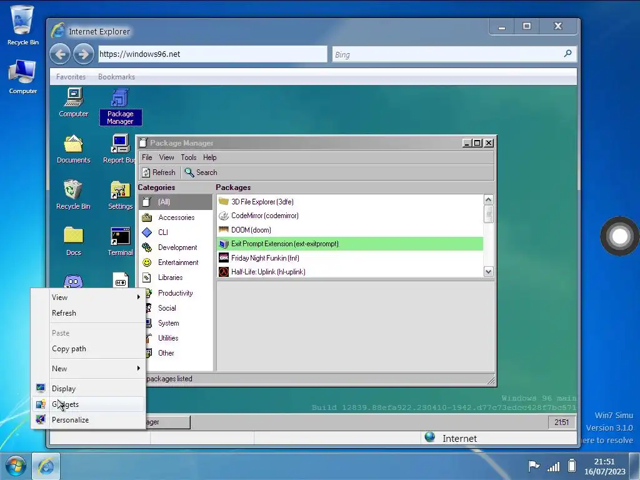This screenshot has width=640, height=480.
Task: Click the battery tray icon
Action: coord(572,466)
